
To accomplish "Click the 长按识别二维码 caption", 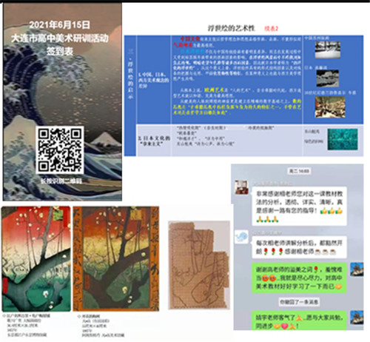I will click(61, 181).
